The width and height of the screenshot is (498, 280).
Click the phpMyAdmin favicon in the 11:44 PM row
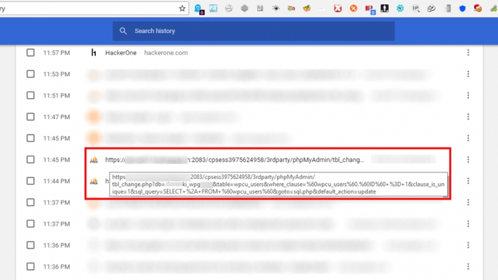point(94,181)
